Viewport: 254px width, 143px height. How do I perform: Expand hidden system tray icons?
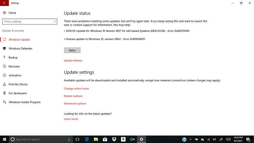[x=190, y=139]
